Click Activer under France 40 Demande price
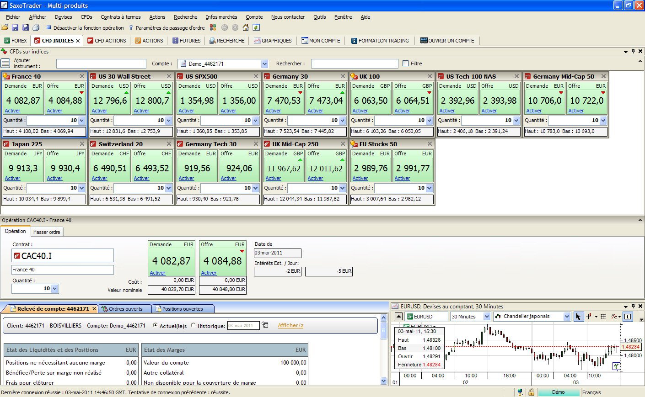 click(x=12, y=111)
